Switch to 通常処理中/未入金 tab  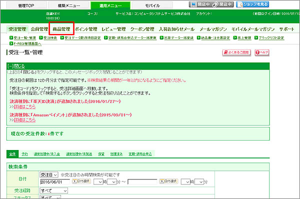(47, 154)
